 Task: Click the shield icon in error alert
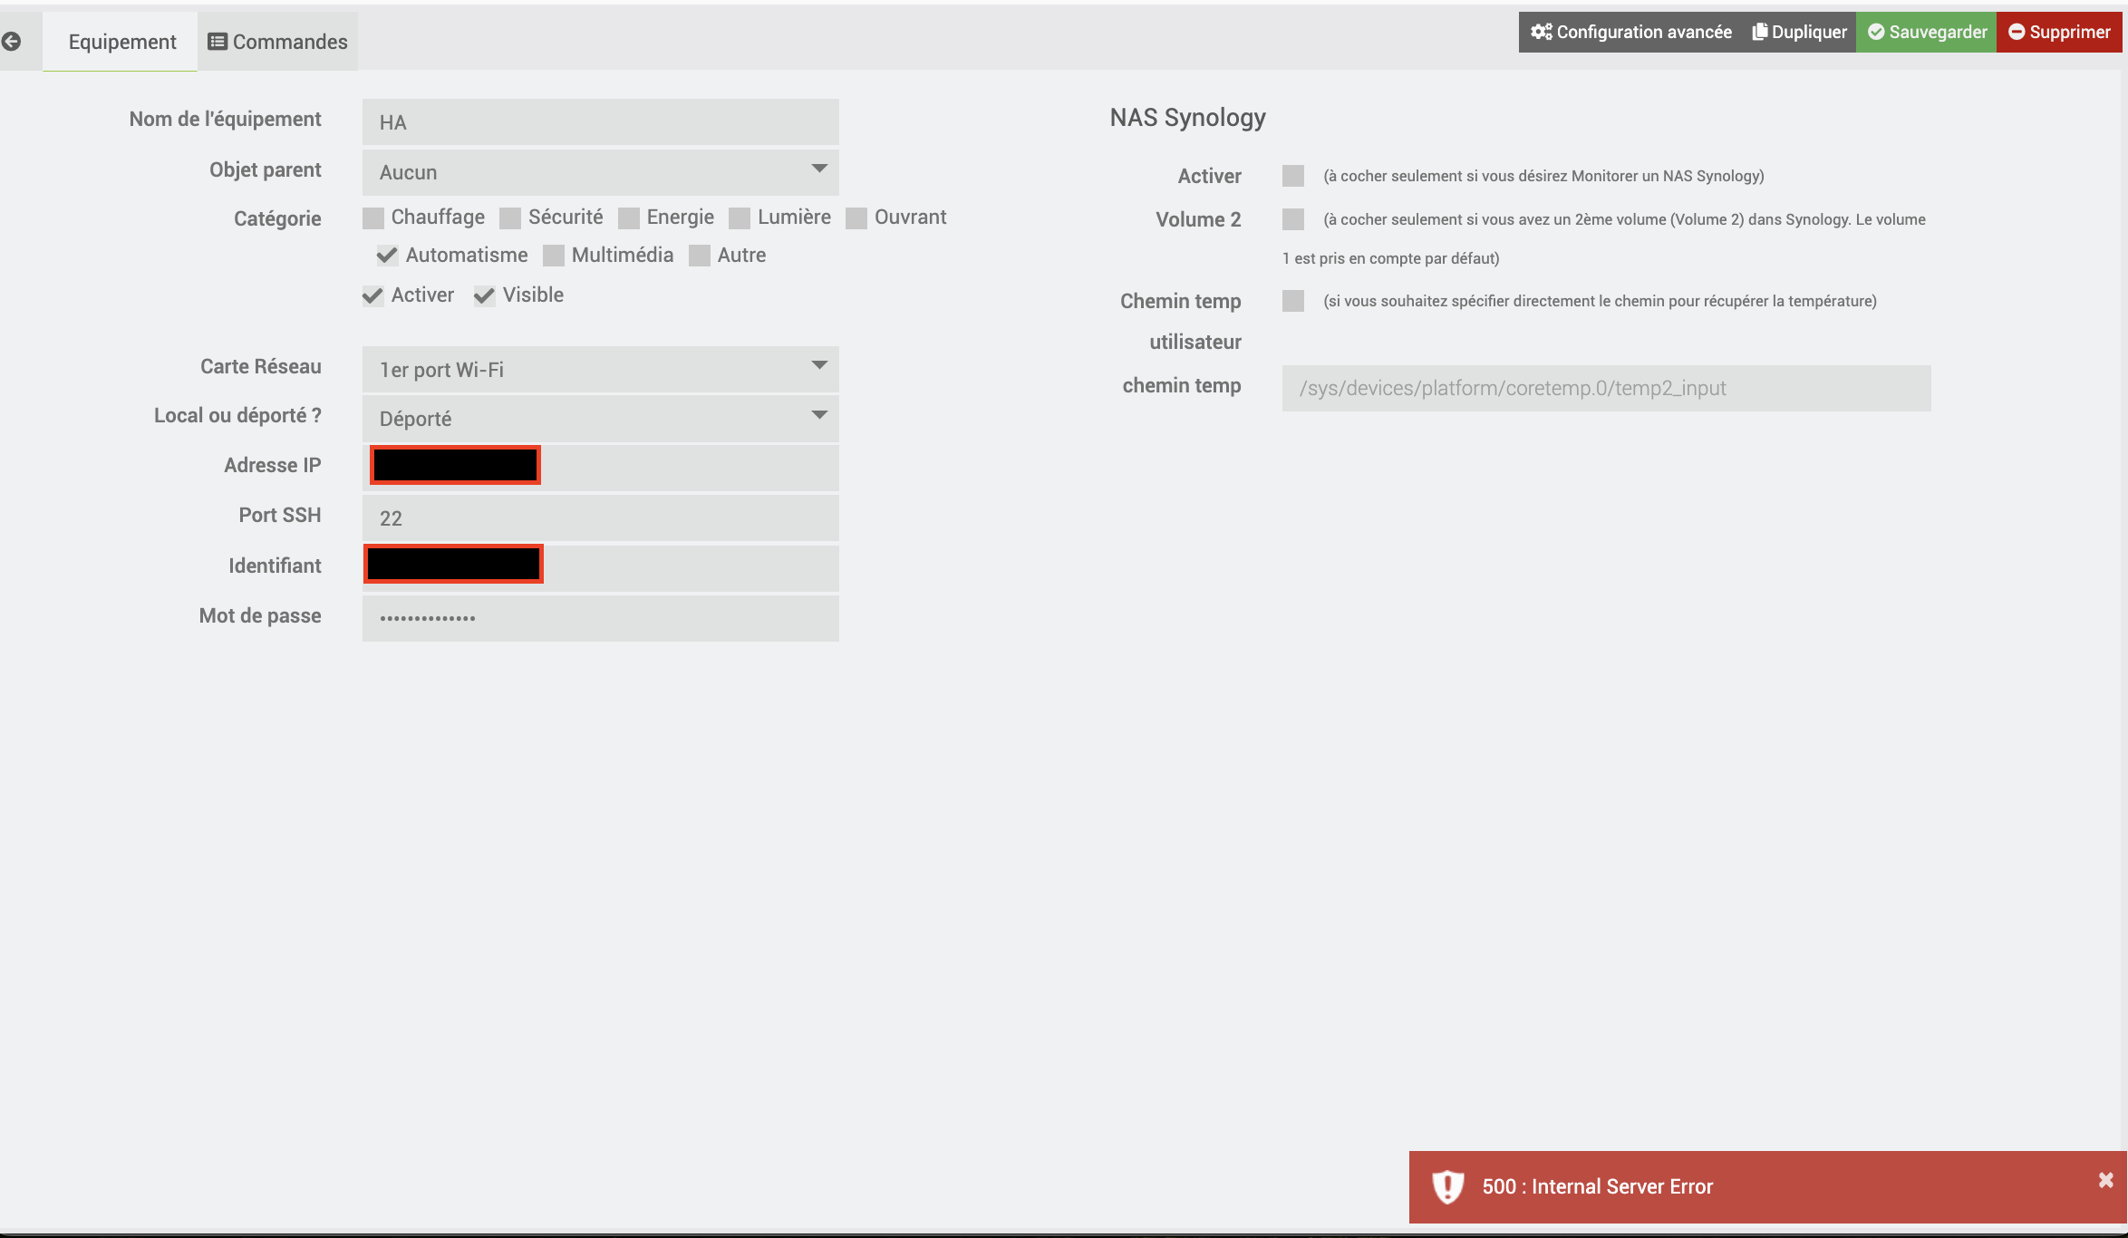[1447, 1186]
